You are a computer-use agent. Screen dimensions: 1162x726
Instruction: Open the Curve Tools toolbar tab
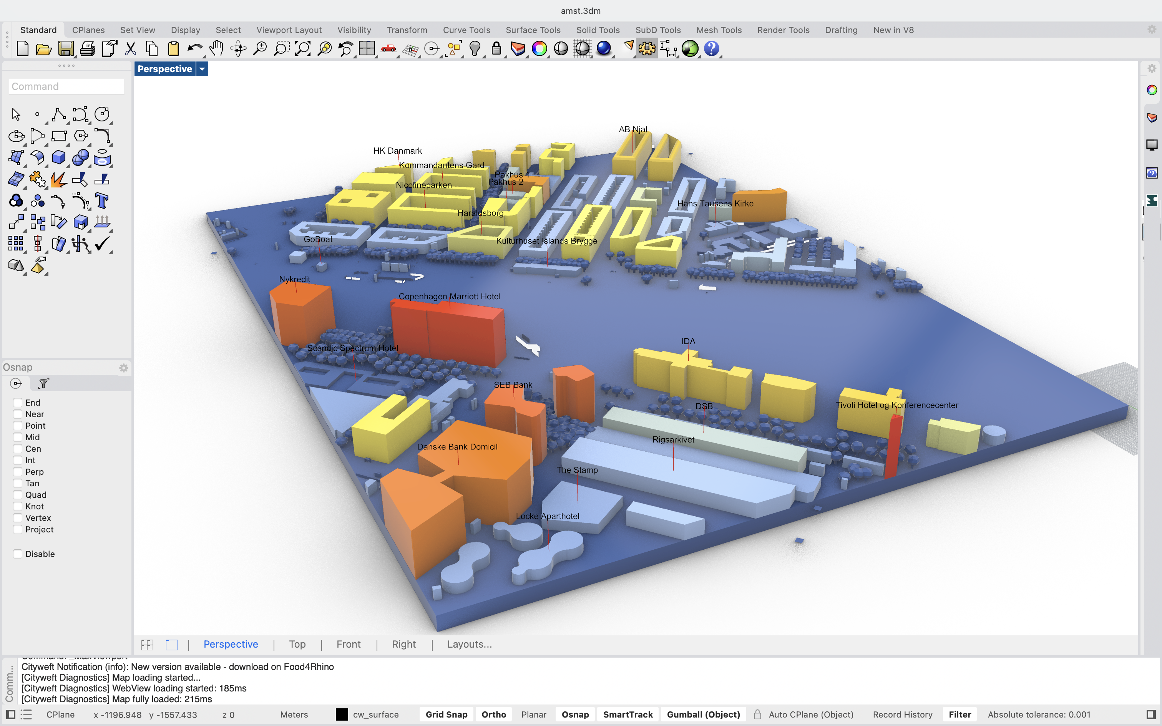[466, 30]
